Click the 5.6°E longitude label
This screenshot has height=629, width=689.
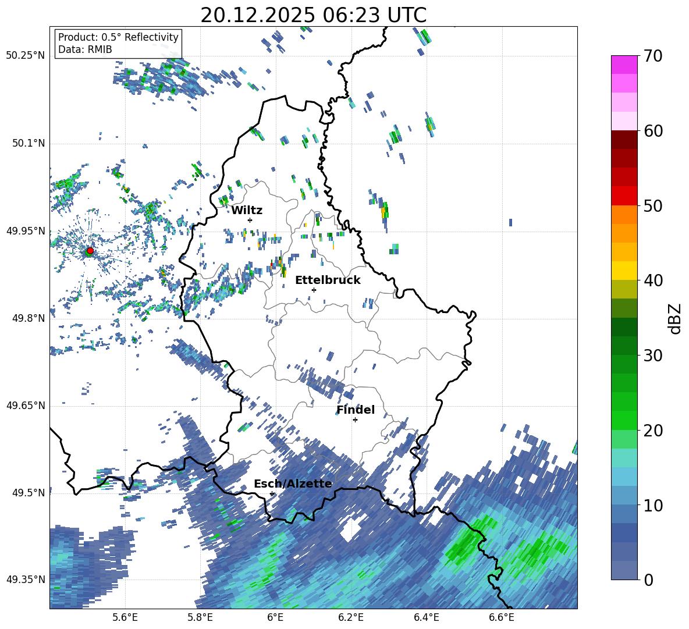[125, 617]
